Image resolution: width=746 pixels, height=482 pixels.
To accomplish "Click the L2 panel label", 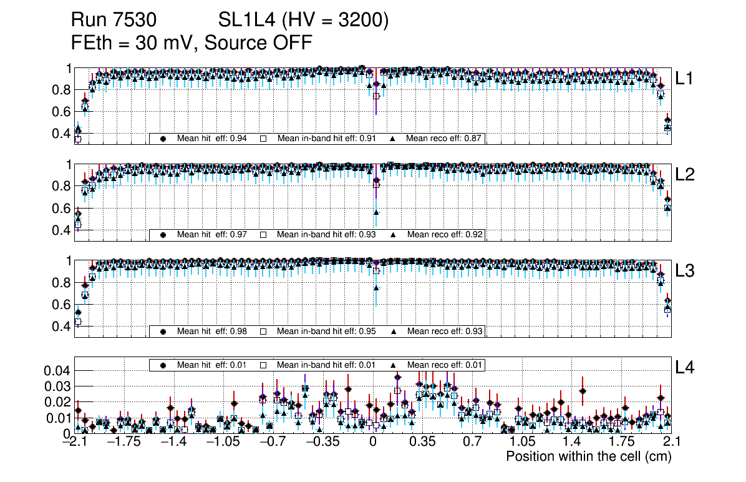I will pos(685,175).
